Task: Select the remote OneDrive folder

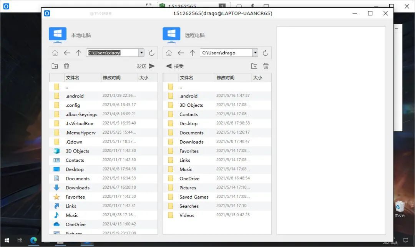Action: pos(217,178)
